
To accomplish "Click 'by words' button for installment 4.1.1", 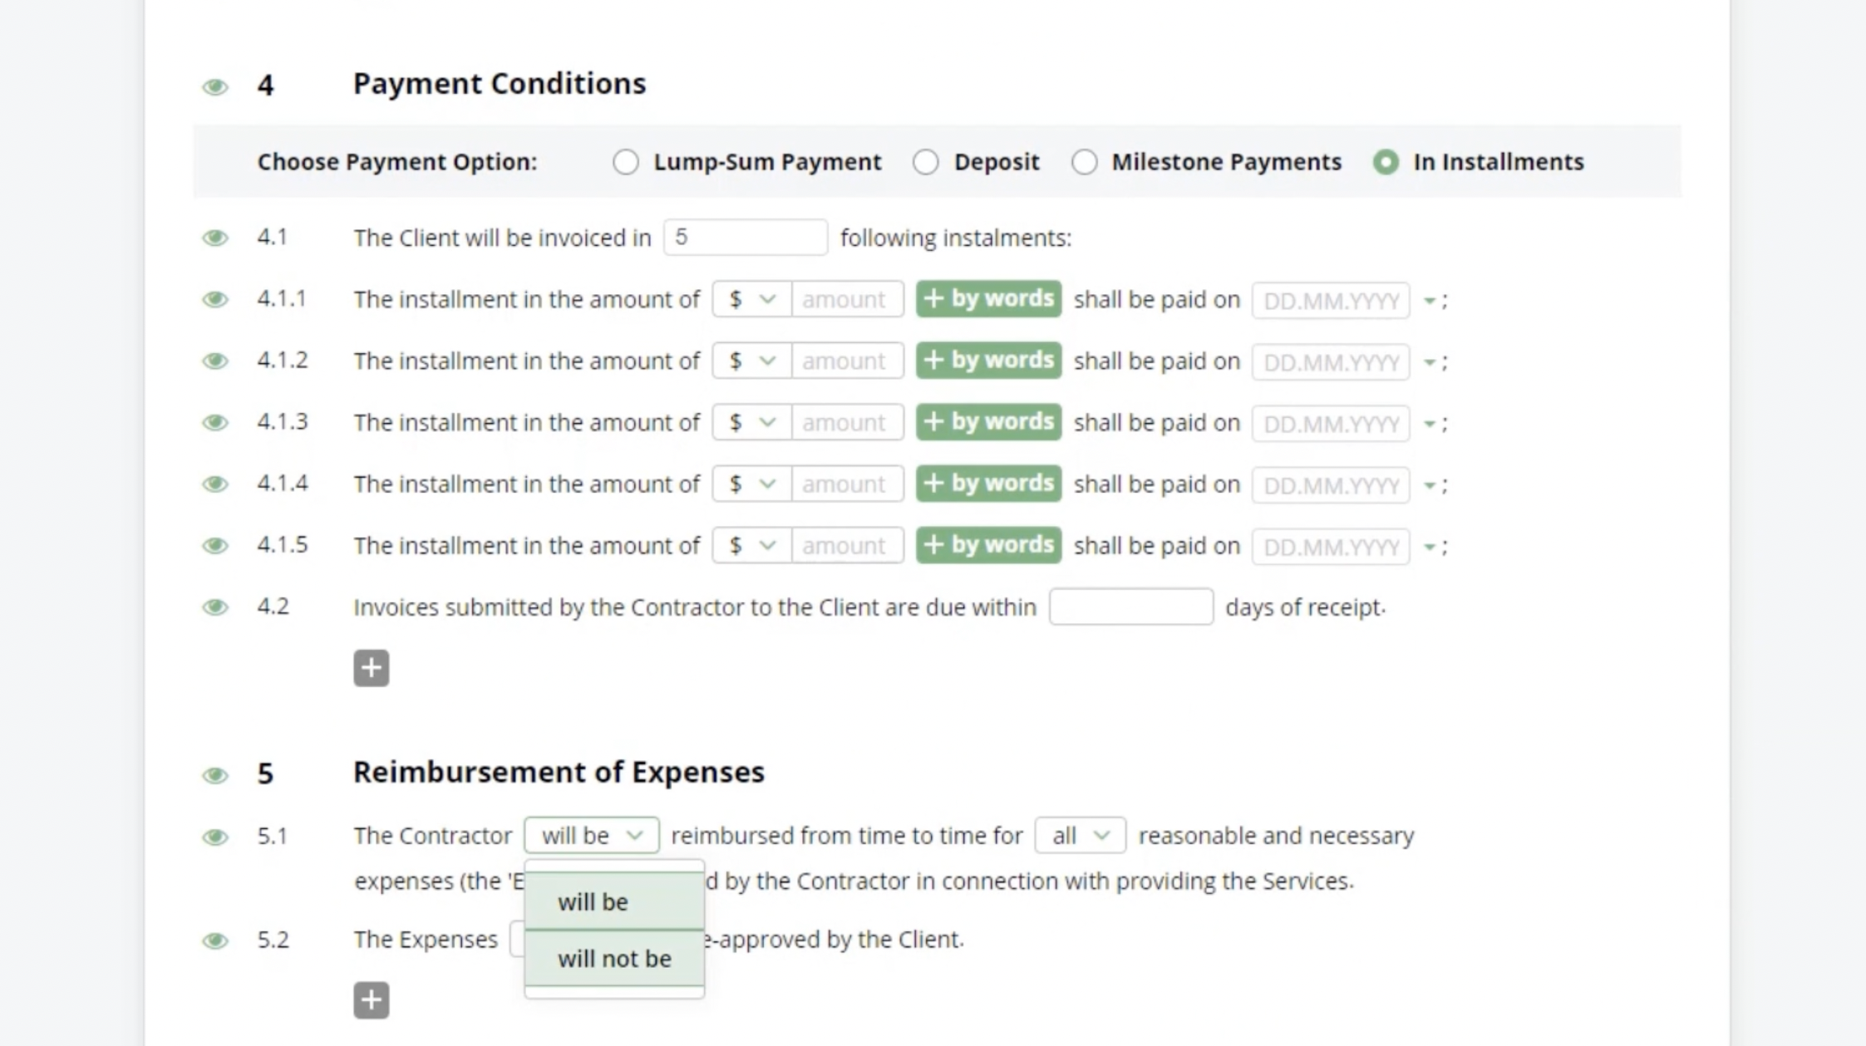I will (x=988, y=298).
